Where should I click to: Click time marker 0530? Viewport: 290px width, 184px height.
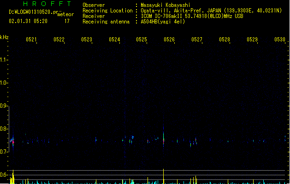click(280, 40)
